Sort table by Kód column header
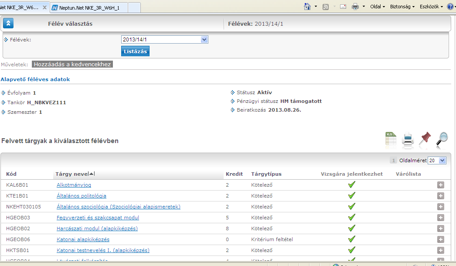Screen dimensions: 456x266 (x=11, y=174)
